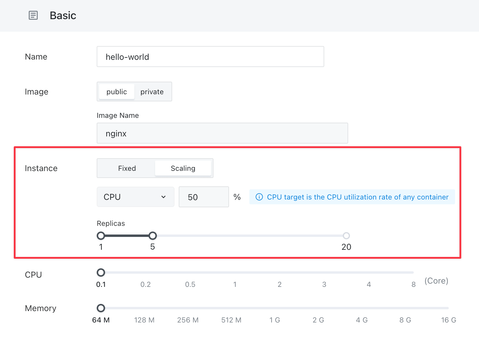Select the private image option
479x344 pixels.
[x=152, y=92]
